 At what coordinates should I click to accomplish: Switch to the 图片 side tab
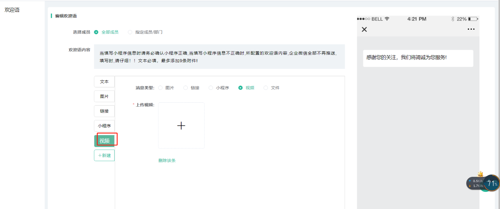pos(104,96)
